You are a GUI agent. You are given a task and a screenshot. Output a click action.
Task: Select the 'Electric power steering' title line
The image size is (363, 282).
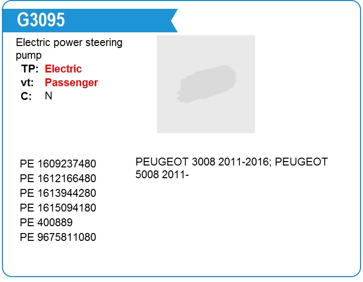tap(69, 43)
